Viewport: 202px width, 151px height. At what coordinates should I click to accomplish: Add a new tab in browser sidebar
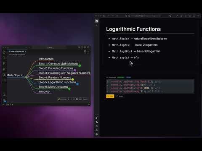(96, 25)
